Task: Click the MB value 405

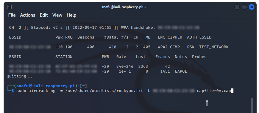Action: (147, 47)
